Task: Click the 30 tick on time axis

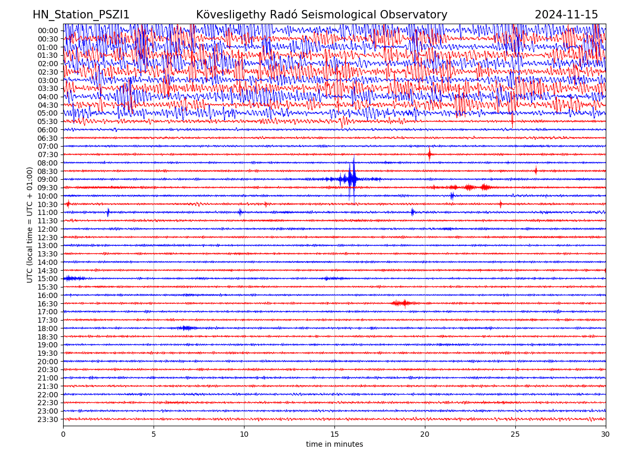Action: pos(606,434)
